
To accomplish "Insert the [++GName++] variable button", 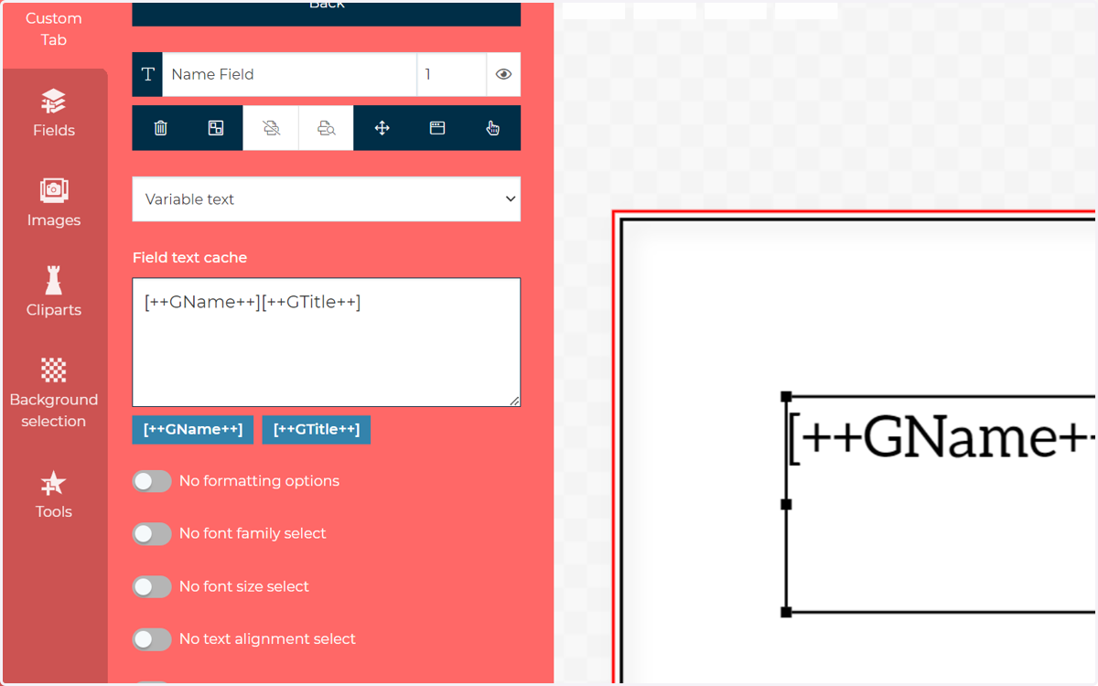I will point(193,430).
